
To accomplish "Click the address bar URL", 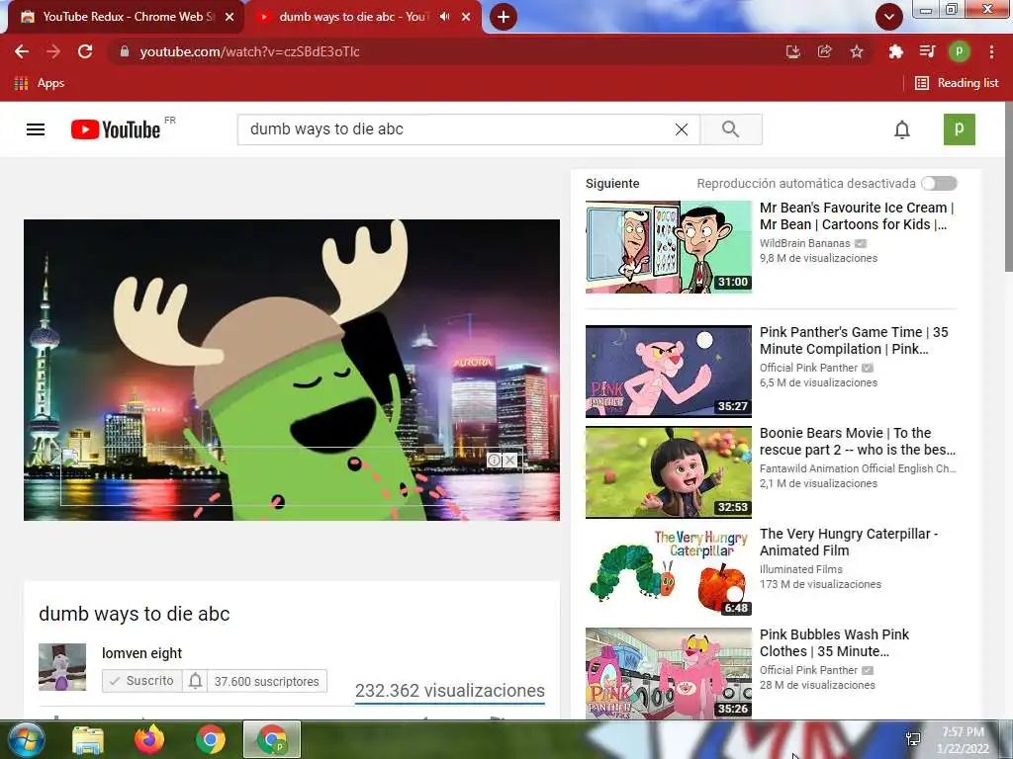I will (x=249, y=51).
